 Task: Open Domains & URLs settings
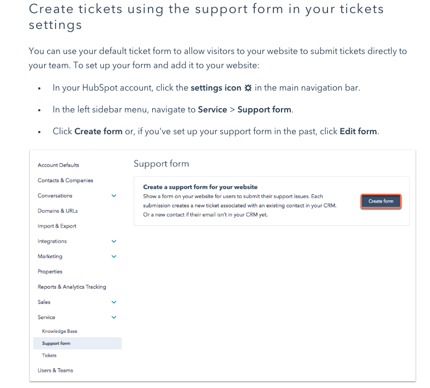[57, 211]
